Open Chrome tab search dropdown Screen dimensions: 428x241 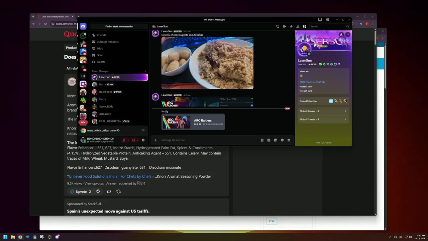click(x=33, y=16)
